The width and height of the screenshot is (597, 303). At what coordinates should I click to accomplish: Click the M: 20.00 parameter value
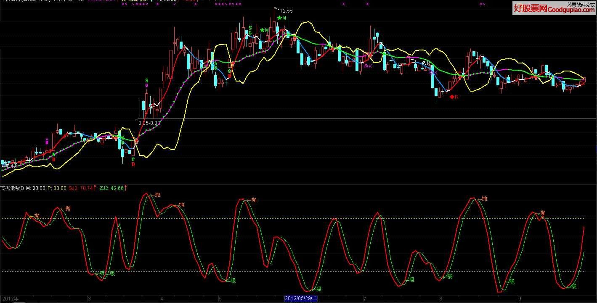point(36,188)
